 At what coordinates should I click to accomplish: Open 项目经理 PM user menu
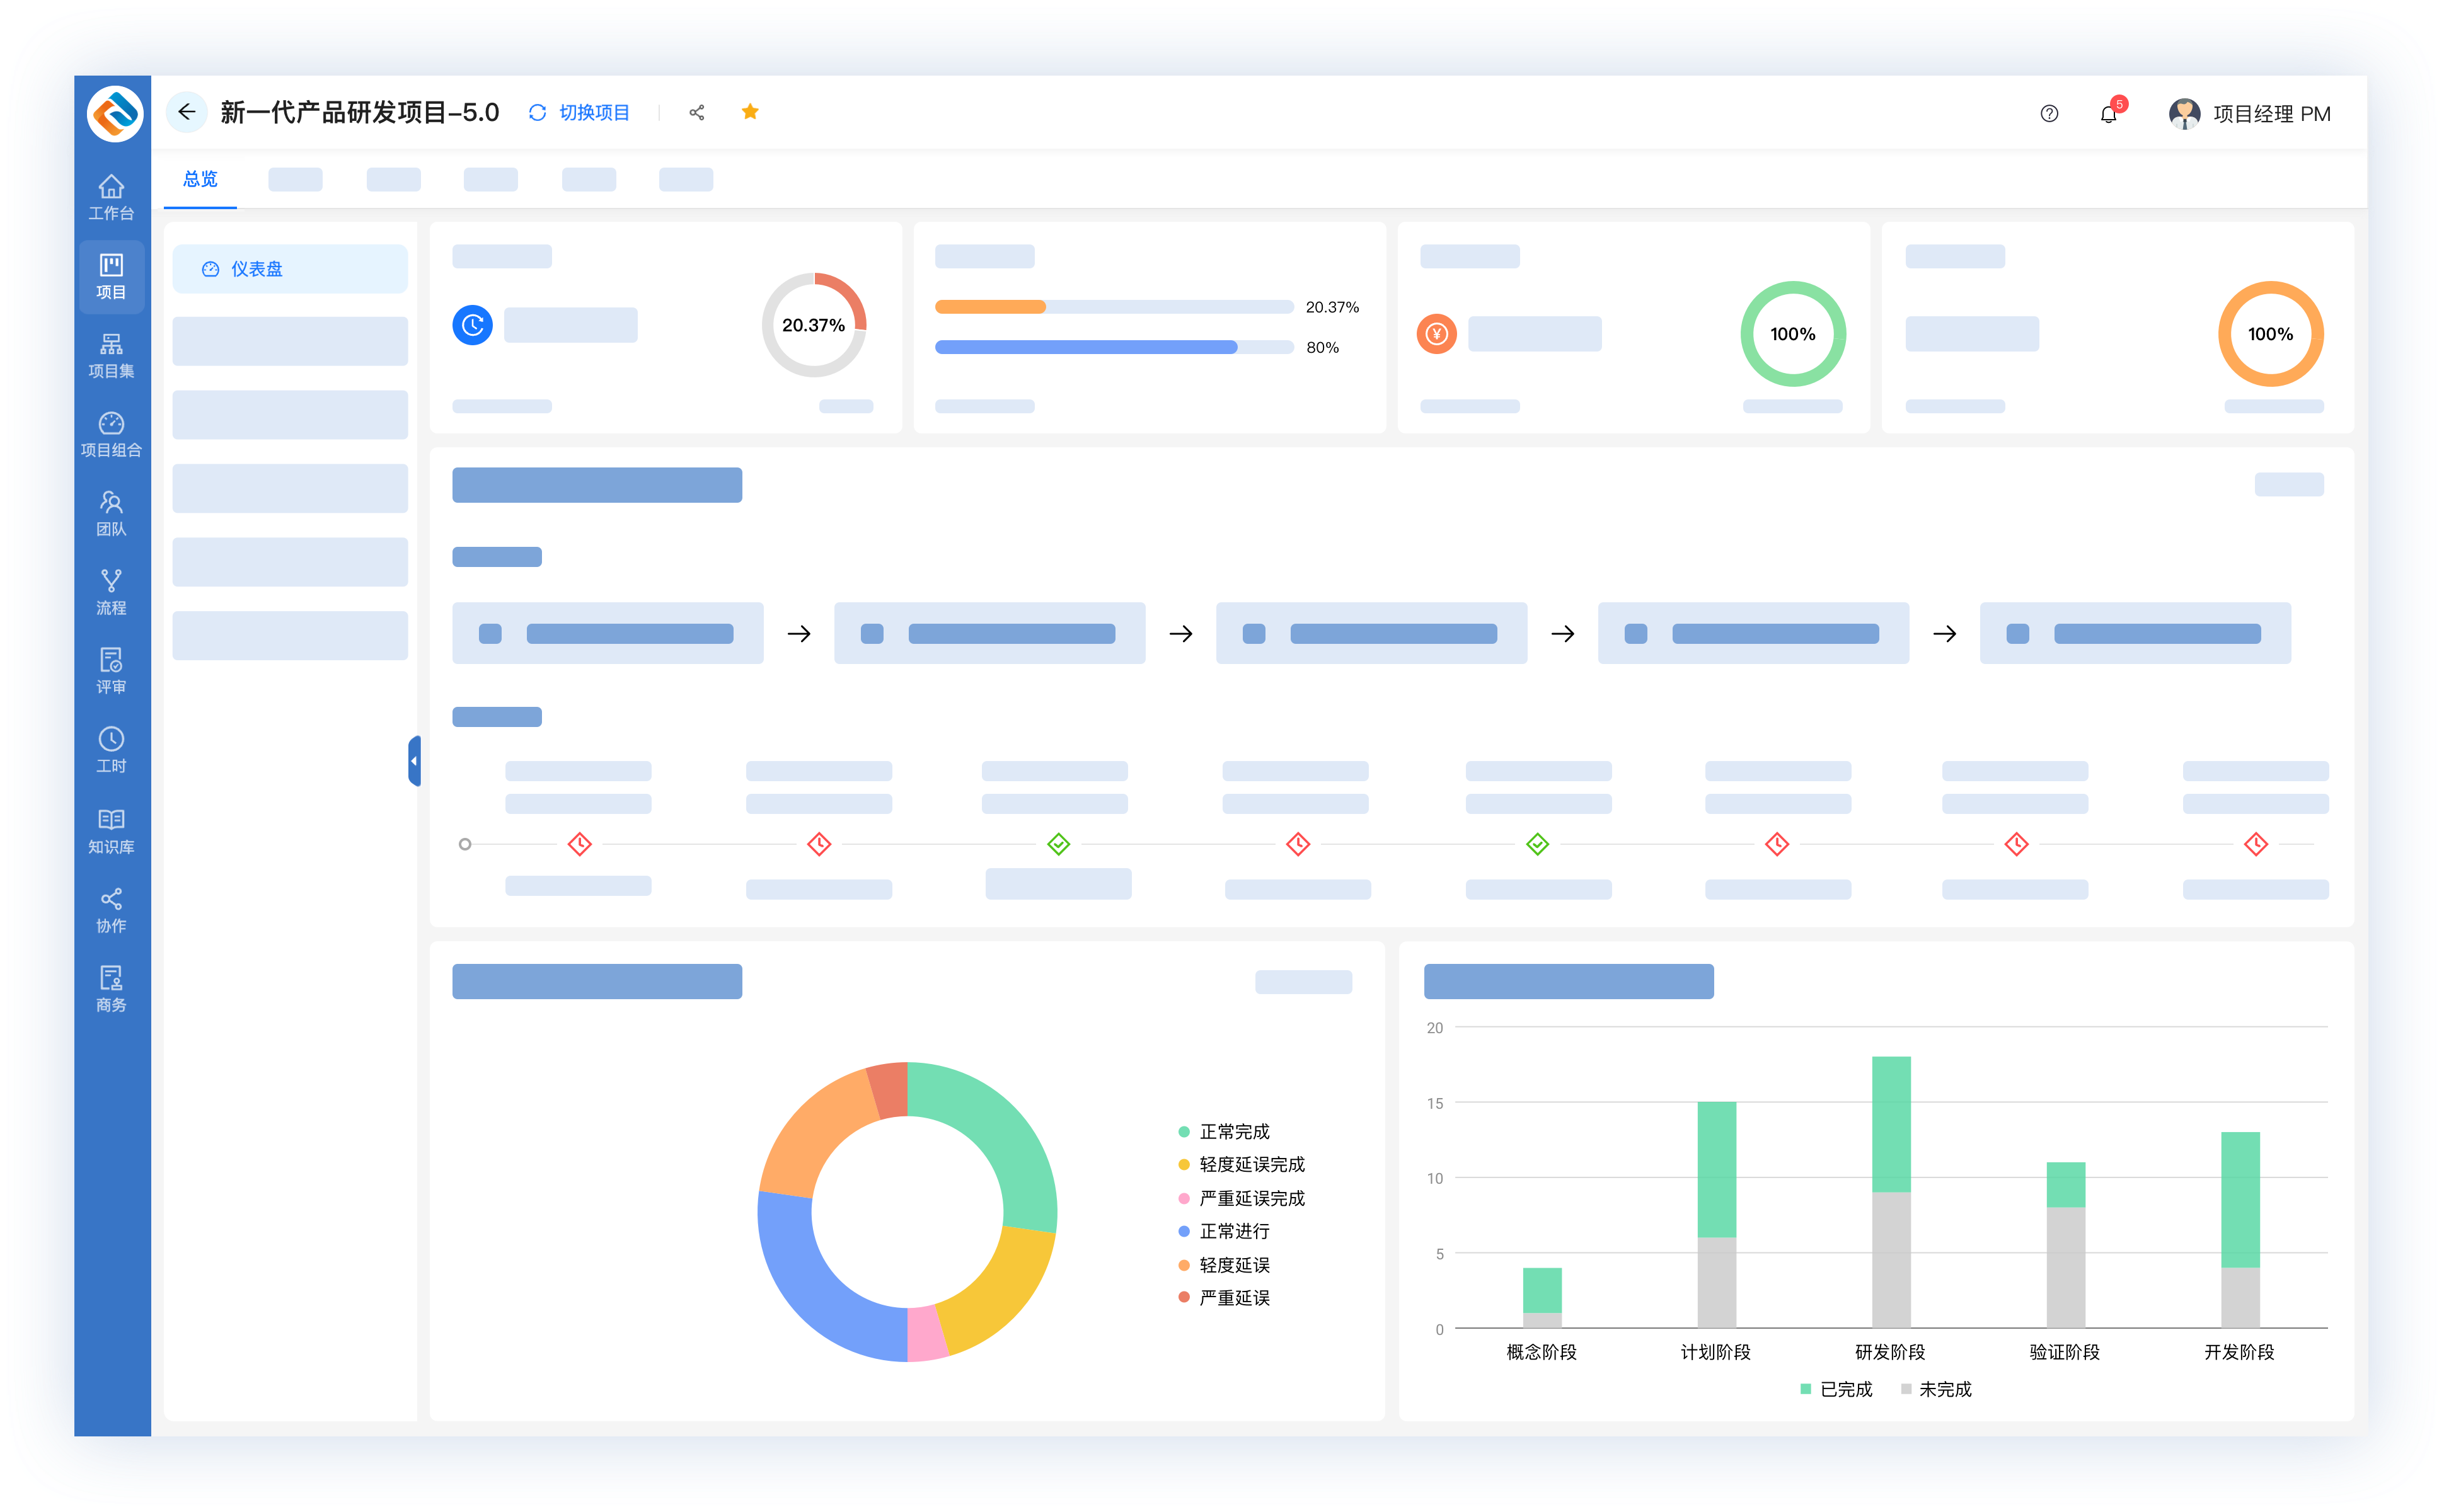(x=2250, y=114)
